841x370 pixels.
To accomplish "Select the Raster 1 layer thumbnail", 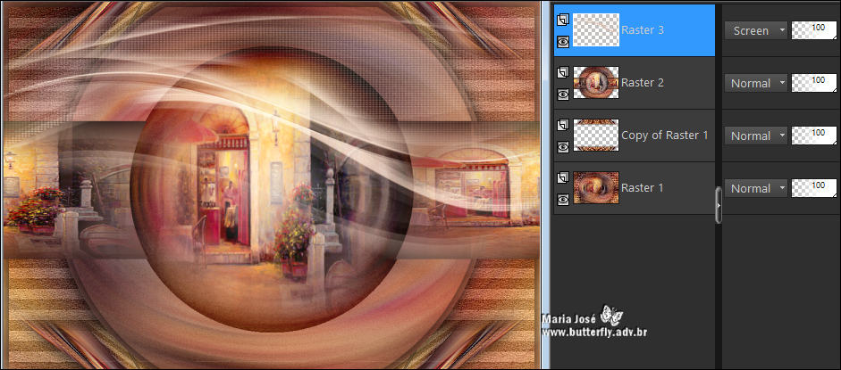I will pos(596,187).
